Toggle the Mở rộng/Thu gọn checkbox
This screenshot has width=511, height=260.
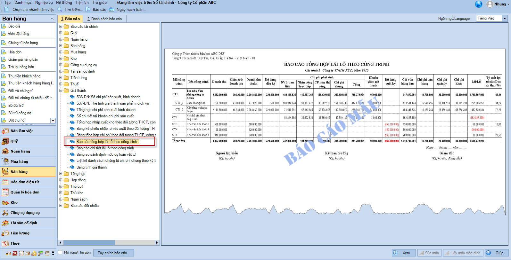pos(60,252)
